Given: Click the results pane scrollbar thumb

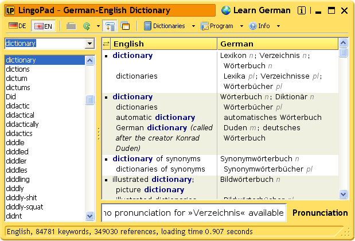Looking at the screenshot, I should point(343,52).
